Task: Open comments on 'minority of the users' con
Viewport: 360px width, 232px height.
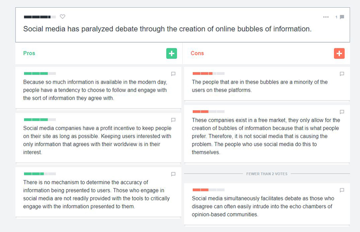Action: click(x=342, y=74)
